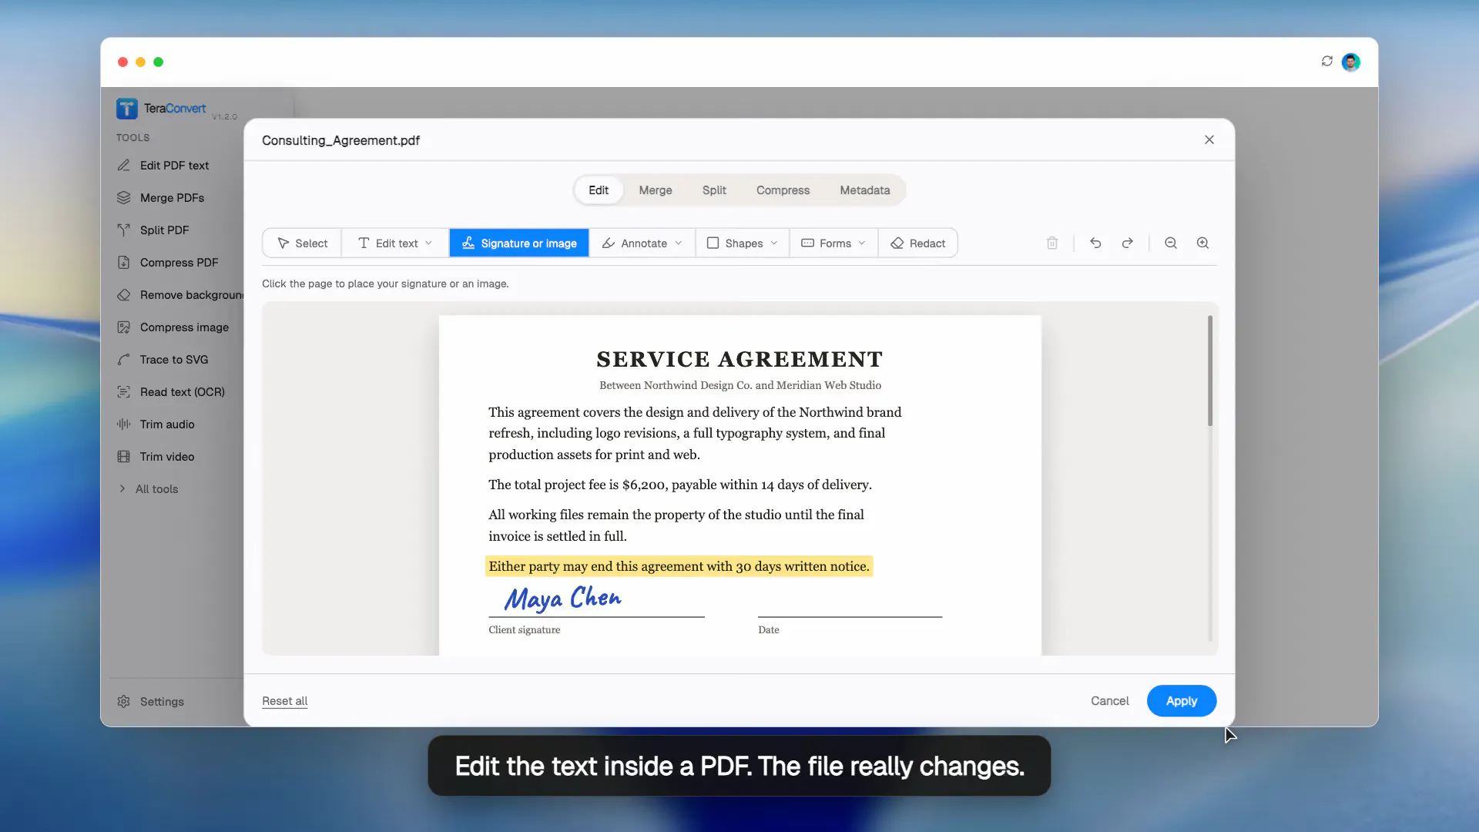Undo the last edit

click(1095, 243)
